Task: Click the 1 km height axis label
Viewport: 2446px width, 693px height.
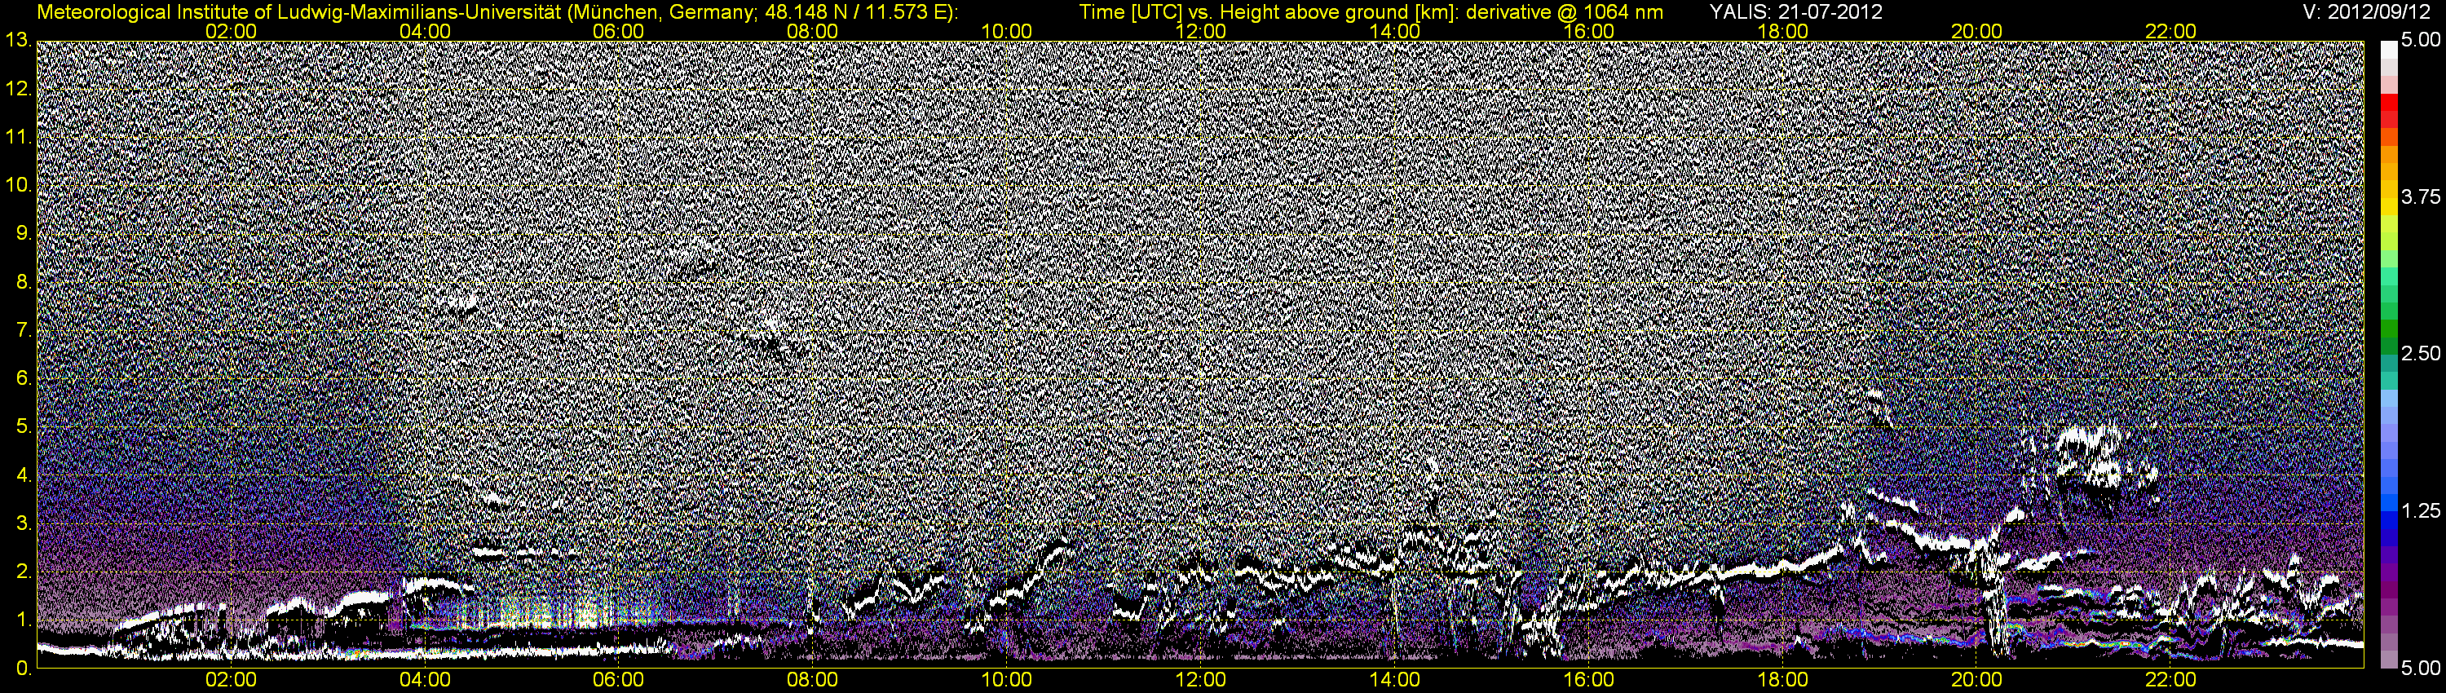Action: 23,621
